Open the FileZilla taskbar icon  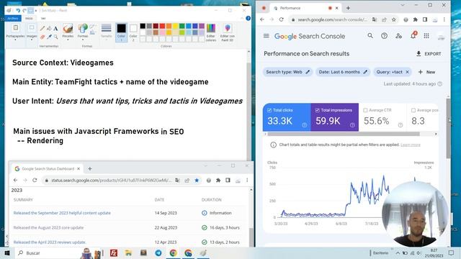pos(114,253)
